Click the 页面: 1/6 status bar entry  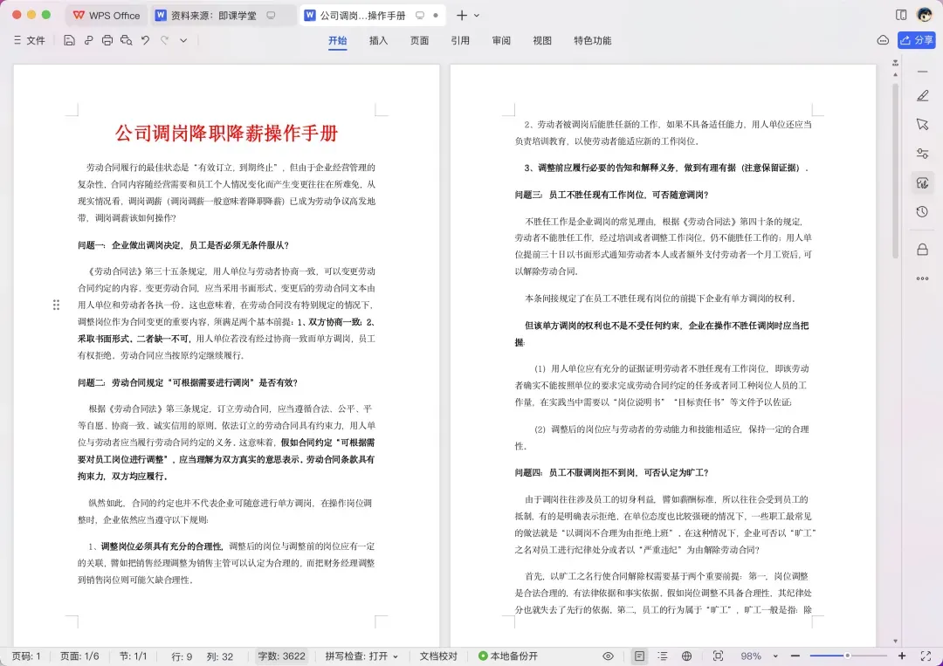click(79, 656)
